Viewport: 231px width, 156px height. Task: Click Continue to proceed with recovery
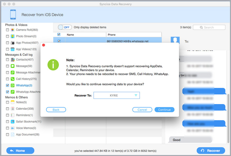click(x=164, y=110)
